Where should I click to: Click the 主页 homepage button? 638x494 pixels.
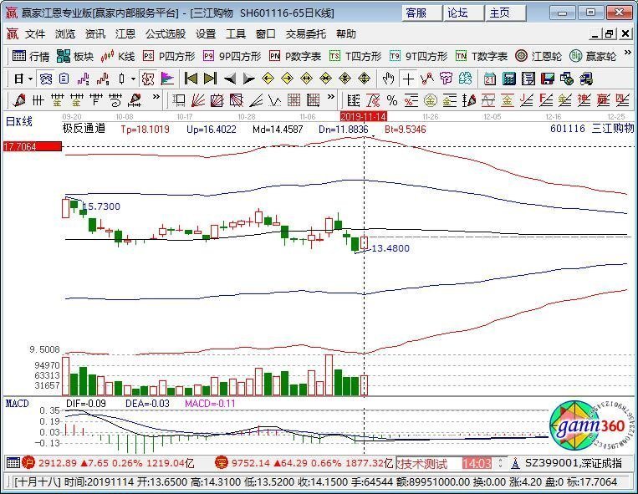505,13
